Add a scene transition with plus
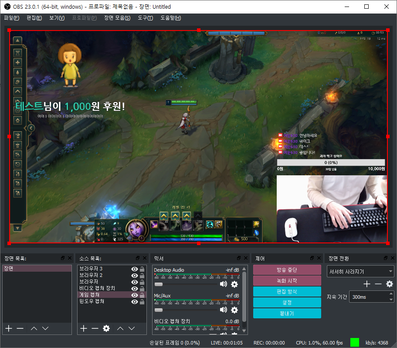The width and height of the screenshot is (397, 348). click(367, 284)
